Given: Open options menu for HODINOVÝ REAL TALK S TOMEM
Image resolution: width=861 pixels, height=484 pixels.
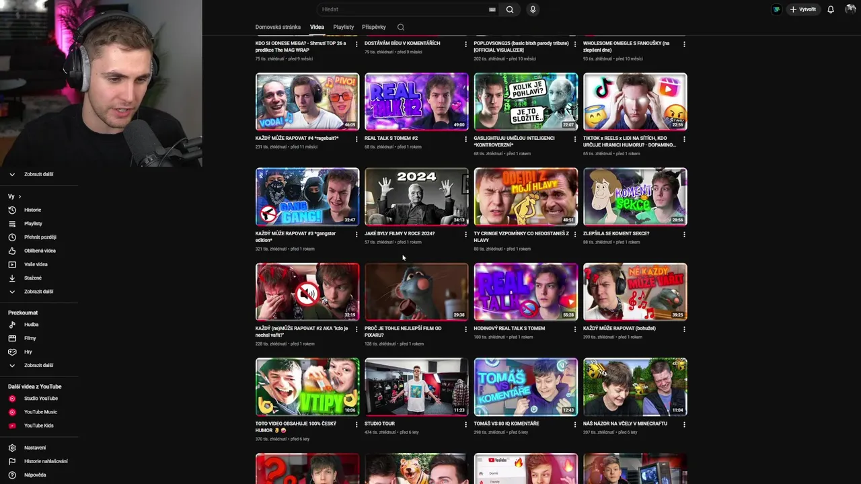Looking at the screenshot, I should (x=574, y=329).
